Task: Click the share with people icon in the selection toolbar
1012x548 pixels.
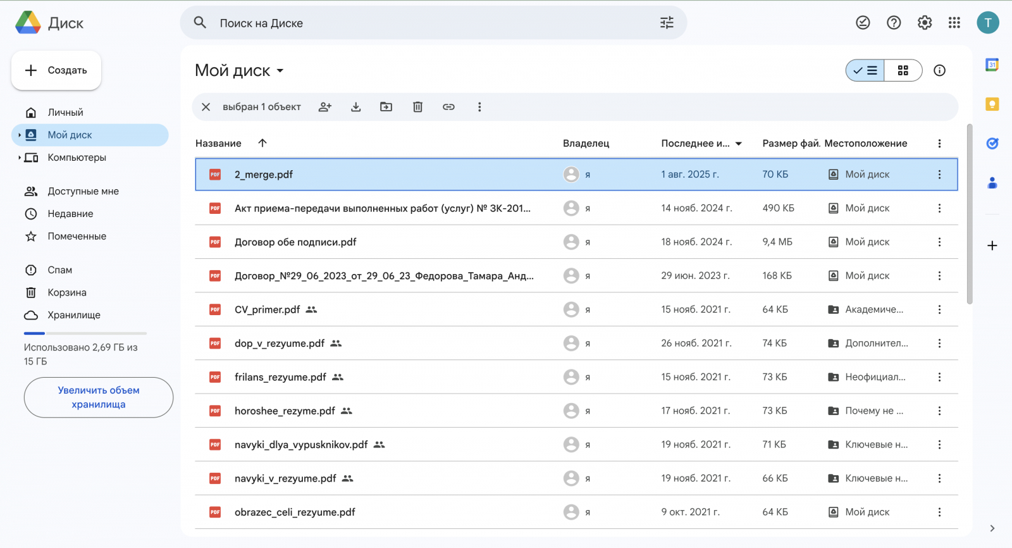Action: click(325, 107)
